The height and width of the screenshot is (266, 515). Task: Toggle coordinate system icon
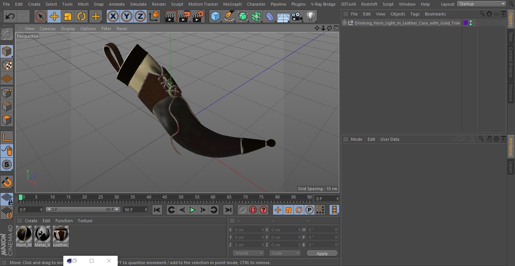[154, 17]
